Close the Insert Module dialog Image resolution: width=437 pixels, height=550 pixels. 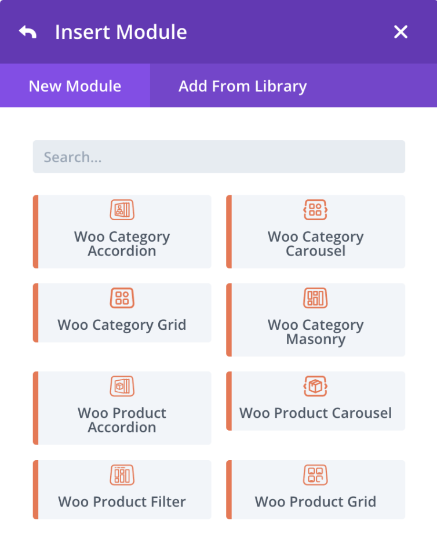[x=400, y=32]
